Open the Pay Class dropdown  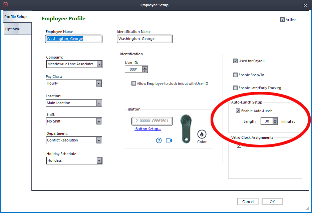coord(99,83)
